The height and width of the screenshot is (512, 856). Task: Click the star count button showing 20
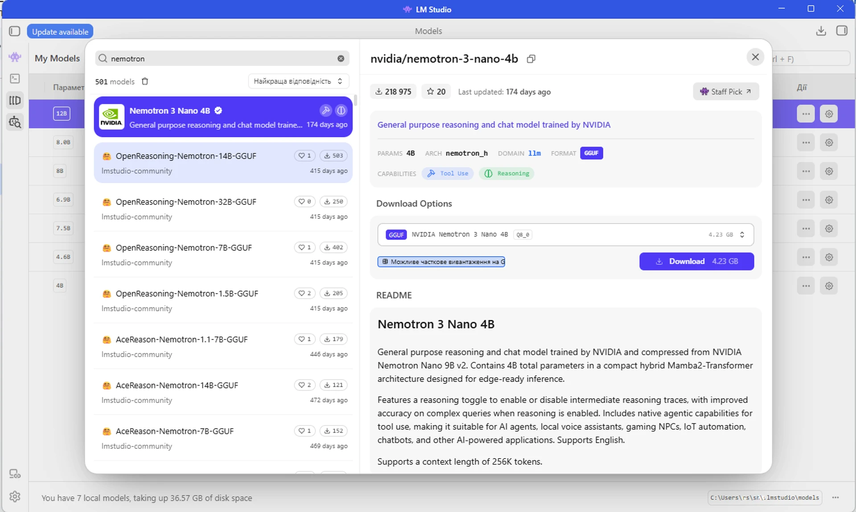coord(436,92)
